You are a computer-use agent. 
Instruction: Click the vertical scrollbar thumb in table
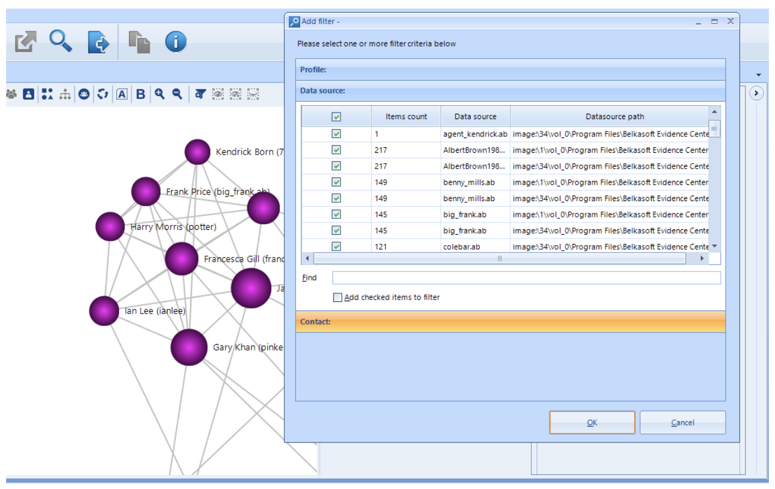pyautogui.click(x=714, y=128)
